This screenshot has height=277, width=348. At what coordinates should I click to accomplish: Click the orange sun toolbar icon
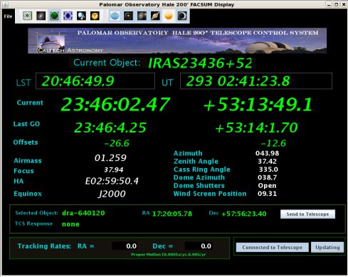[x=169, y=16]
